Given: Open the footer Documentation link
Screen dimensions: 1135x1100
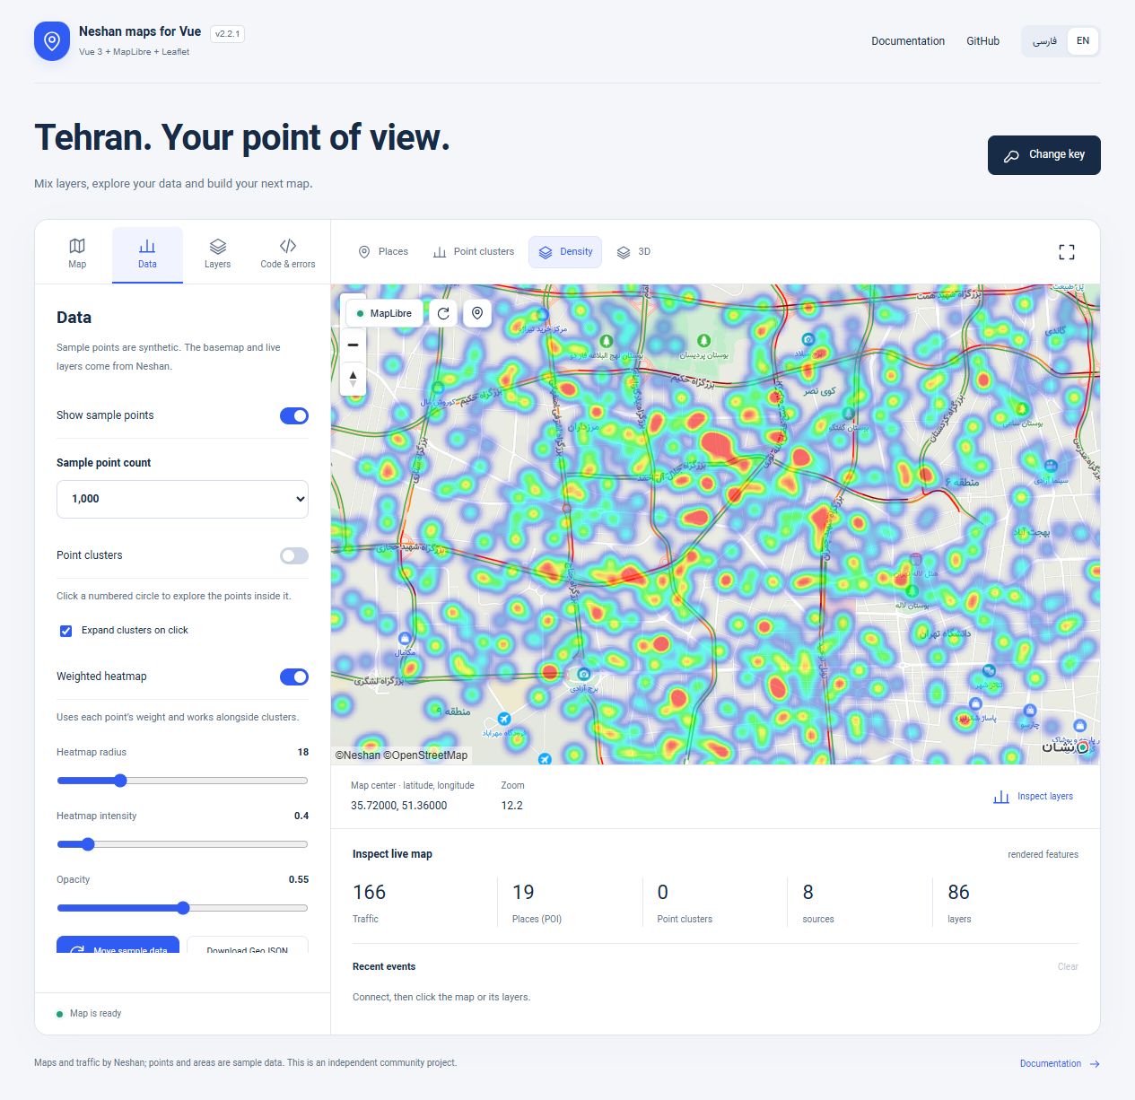Looking at the screenshot, I should pyautogui.click(x=1050, y=1064).
